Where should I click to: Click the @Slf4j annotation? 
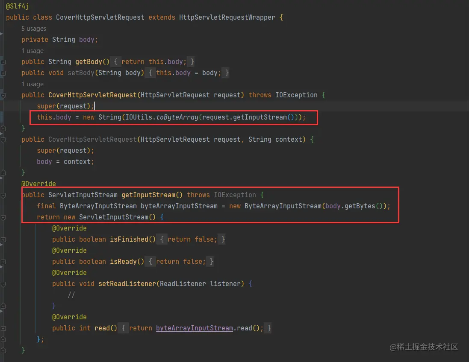coord(18,6)
